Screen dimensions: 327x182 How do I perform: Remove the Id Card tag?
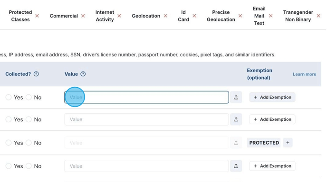coord(194,16)
